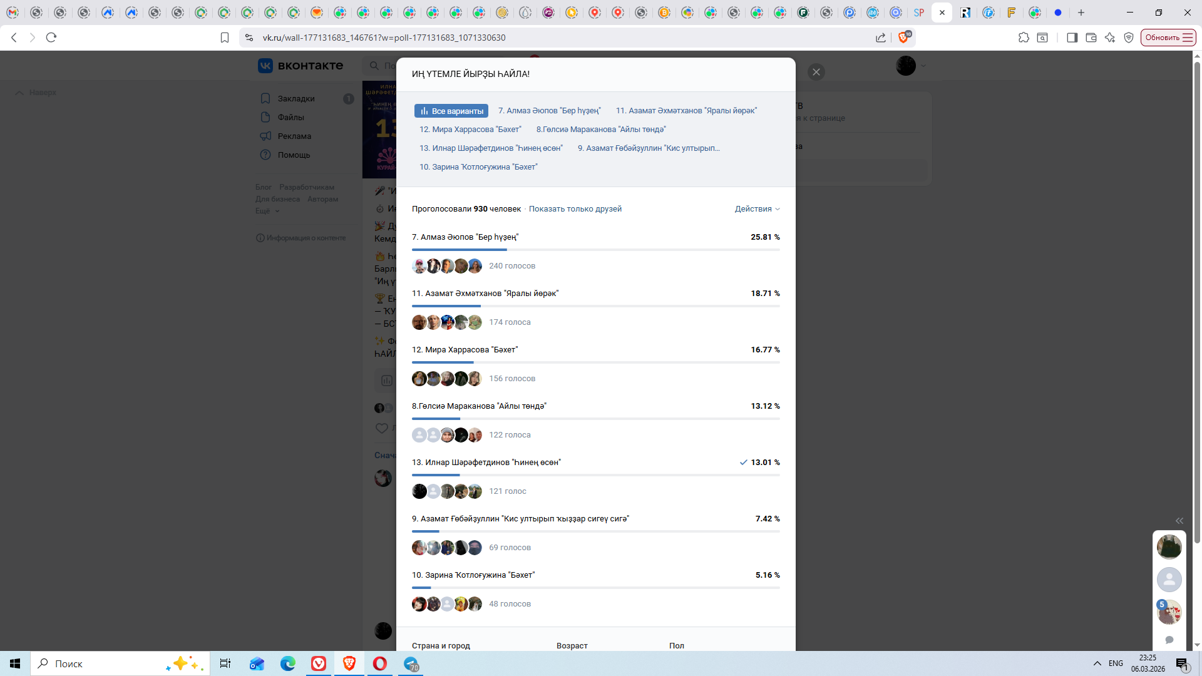The image size is (1202, 676).
Task: Expand the chat sidebar double-chevron
Action: click(x=1179, y=521)
